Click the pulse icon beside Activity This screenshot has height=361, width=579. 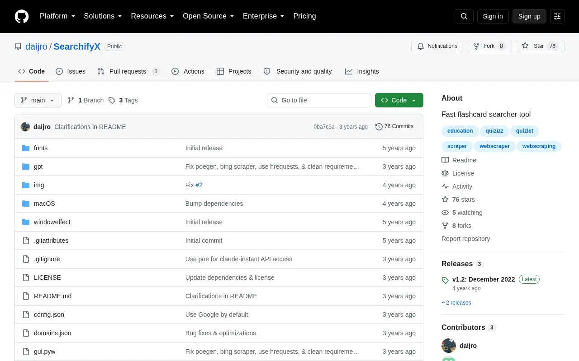[x=445, y=186]
